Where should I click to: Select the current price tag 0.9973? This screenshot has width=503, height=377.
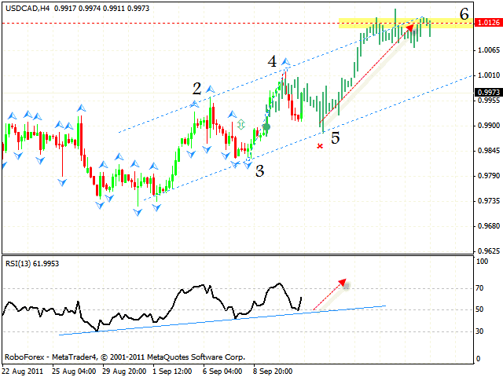tap(488, 92)
